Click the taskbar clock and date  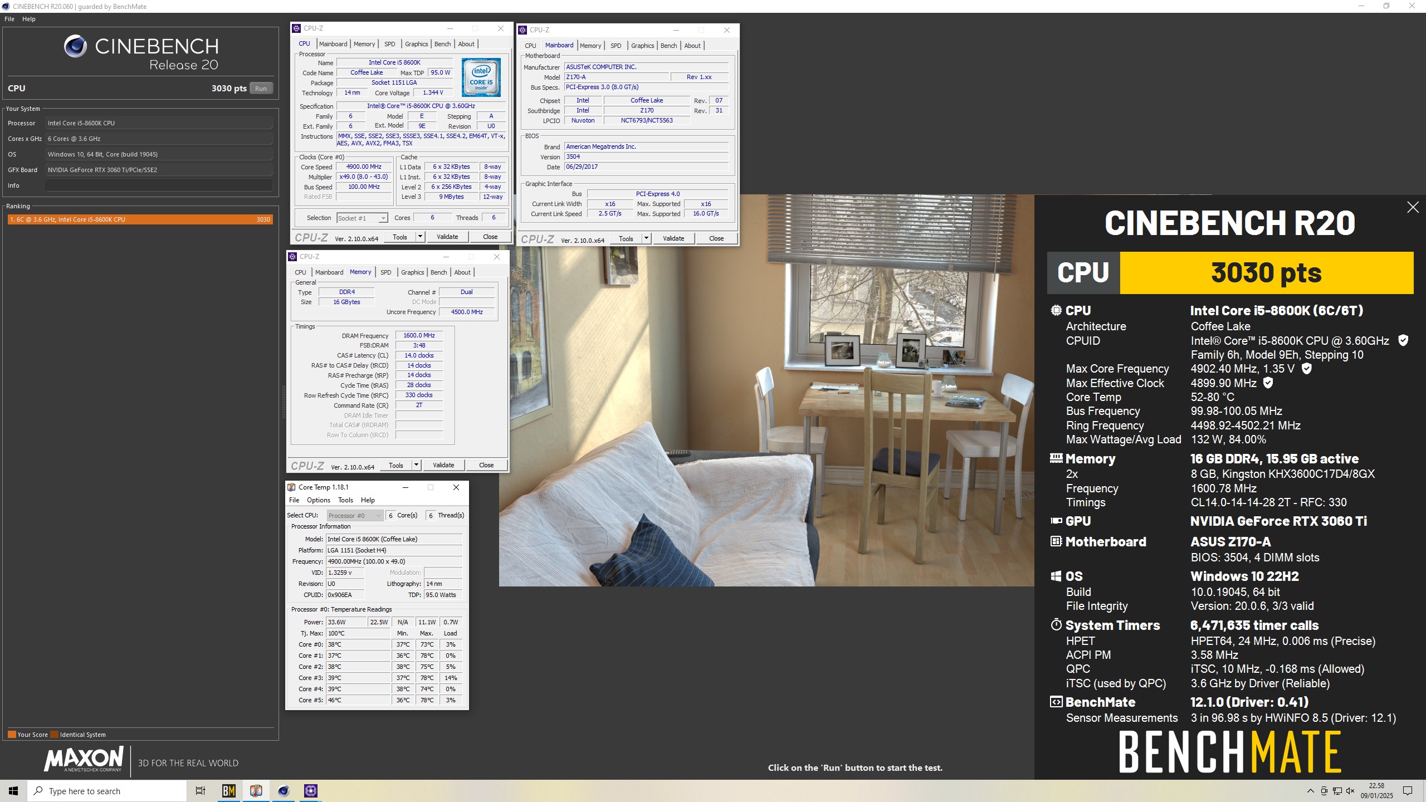coord(1376,790)
